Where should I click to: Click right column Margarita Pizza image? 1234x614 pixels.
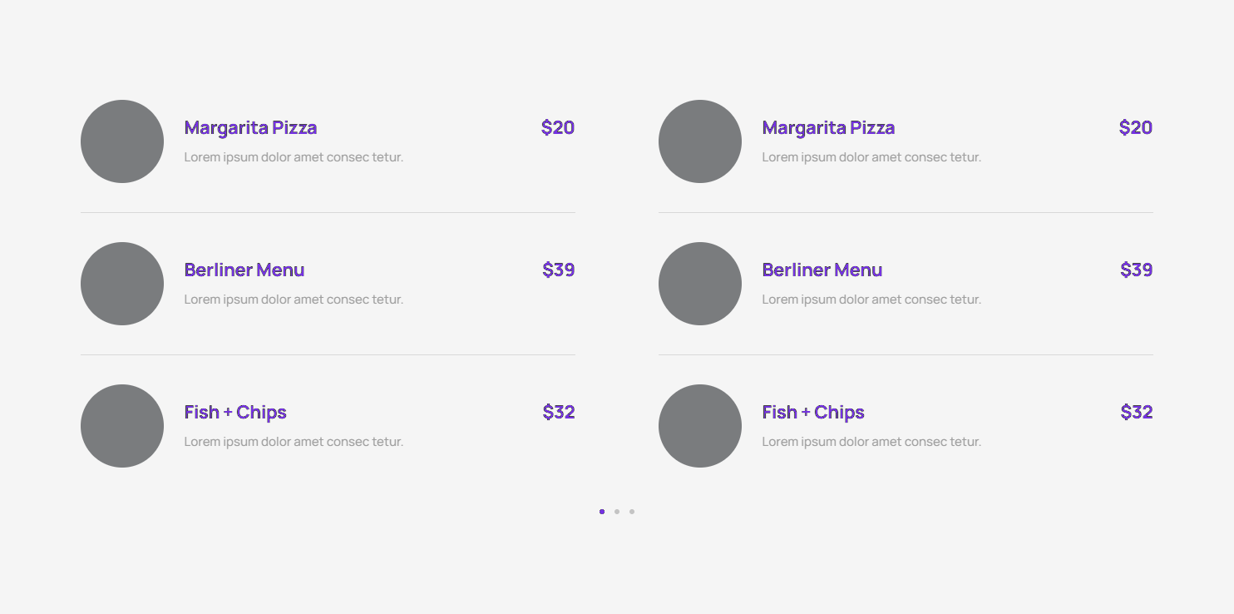700,141
